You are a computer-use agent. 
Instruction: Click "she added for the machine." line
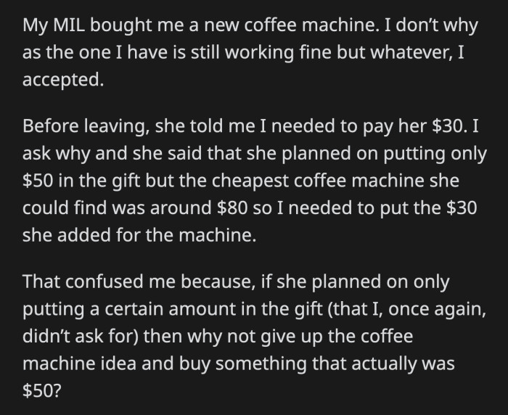click(139, 235)
